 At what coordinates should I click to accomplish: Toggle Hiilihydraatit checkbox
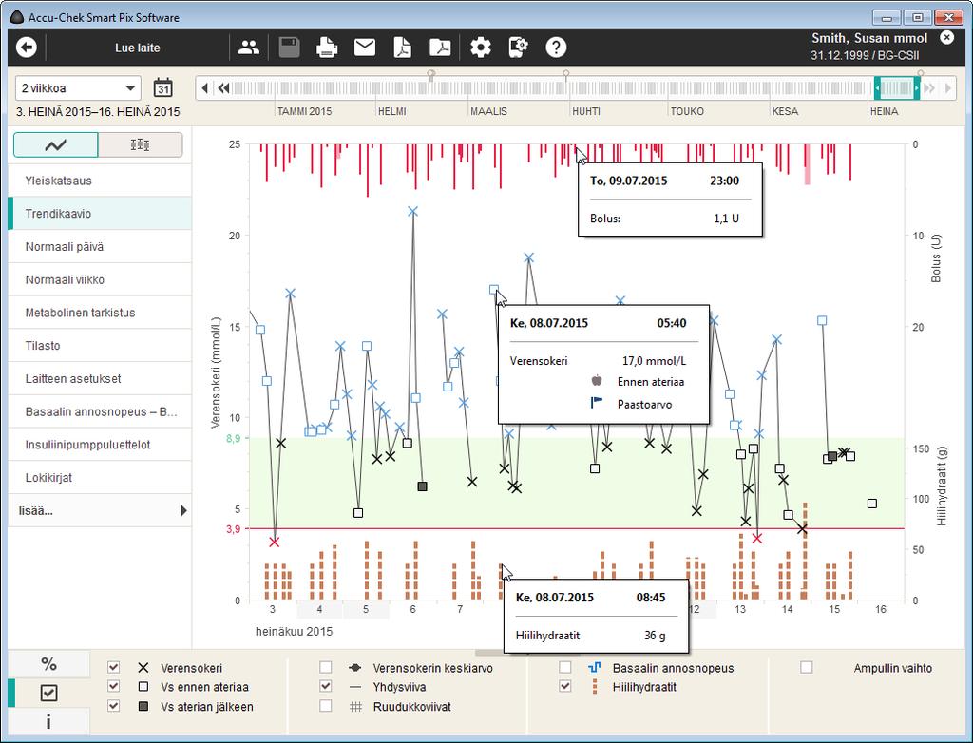(565, 687)
